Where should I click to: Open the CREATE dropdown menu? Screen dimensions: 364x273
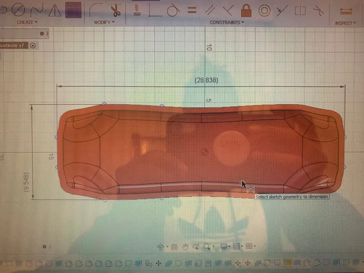(27, 22)
